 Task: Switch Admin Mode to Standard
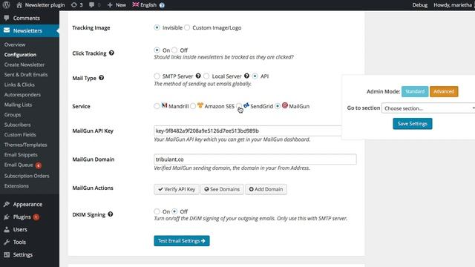415,91
